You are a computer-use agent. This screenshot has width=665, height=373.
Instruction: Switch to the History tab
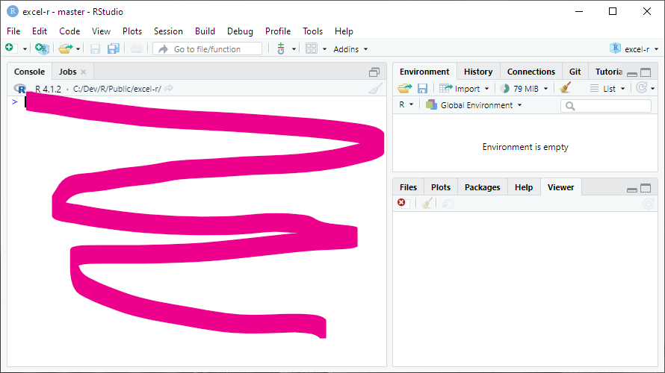click(x=478, y=72)
